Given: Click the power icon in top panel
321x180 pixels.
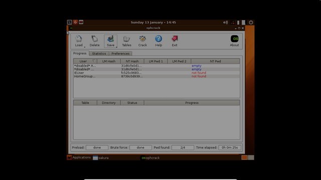Looking at the screenshot, I should (251, 22).
